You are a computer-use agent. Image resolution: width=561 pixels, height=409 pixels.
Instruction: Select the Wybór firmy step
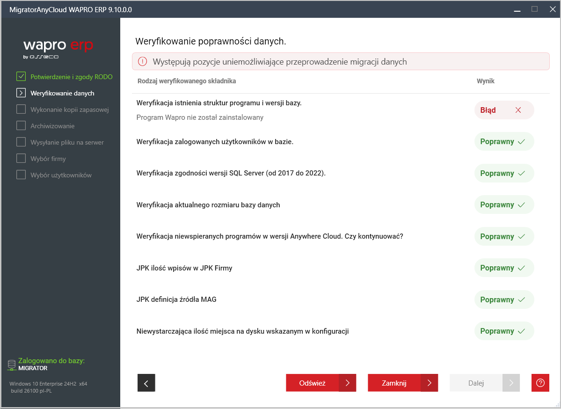pos(48,159)
